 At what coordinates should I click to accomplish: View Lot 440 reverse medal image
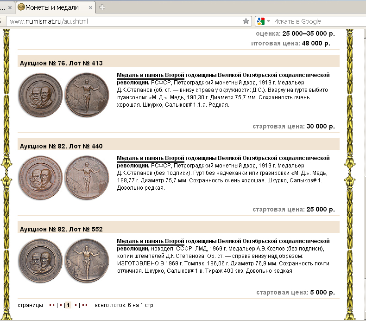87,178
